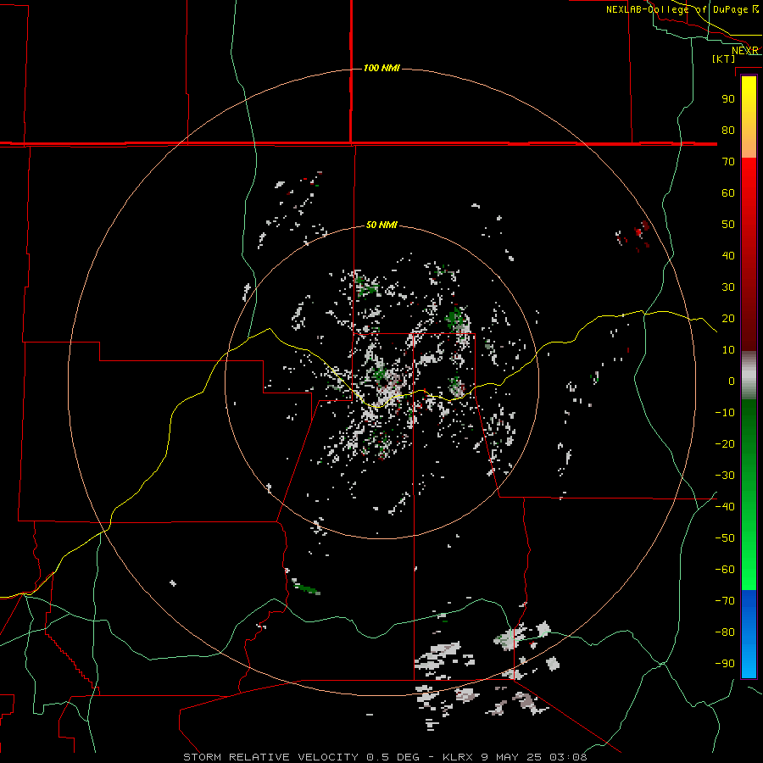
Task: Click the "80" positive velocity scale value
Action: click(x=728, y=130)
